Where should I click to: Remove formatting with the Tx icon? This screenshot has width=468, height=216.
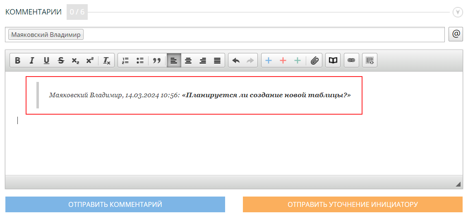(106, 60)
